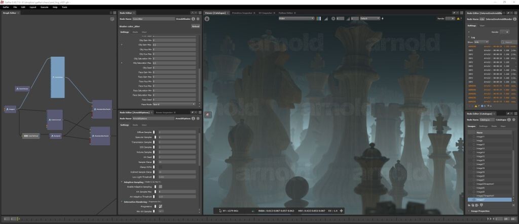This screenshot has width=519, height=224.
Task: Toggle the Transmission Samples enable switch
Action: (x=154, y=142)
